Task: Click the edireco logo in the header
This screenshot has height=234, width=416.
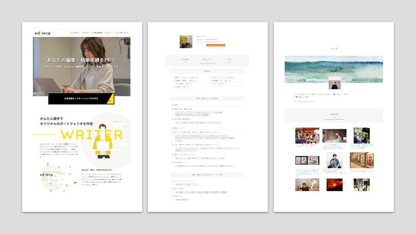Action: point(43,33)
